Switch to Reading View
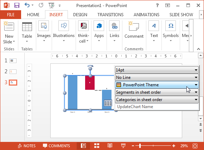204x150 pixels. point(110,145)
